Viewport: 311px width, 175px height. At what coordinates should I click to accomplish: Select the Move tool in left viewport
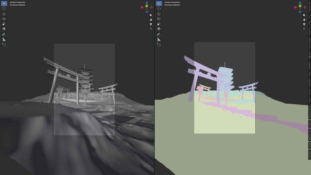(4, 14)
